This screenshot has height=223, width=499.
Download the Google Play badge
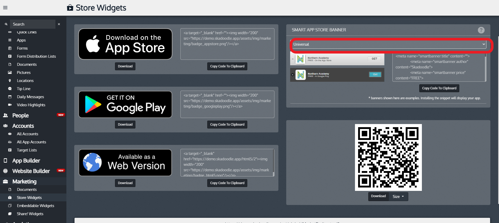(x=125, y=125)
